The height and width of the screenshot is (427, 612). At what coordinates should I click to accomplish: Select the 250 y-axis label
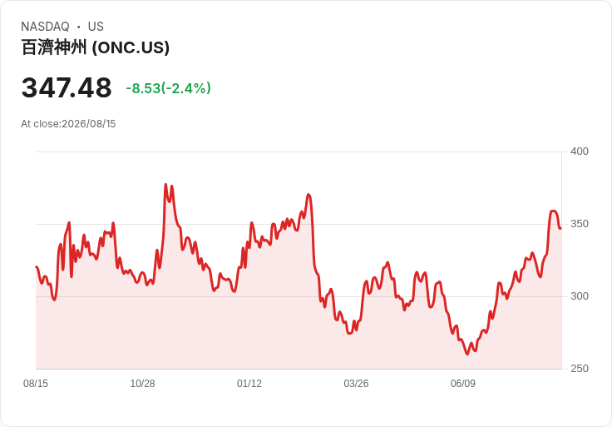[580, 369]
